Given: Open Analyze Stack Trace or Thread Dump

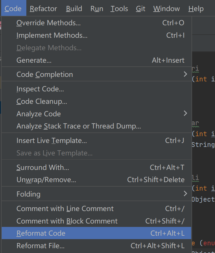Looking at the screenshot, I should 79,126.
